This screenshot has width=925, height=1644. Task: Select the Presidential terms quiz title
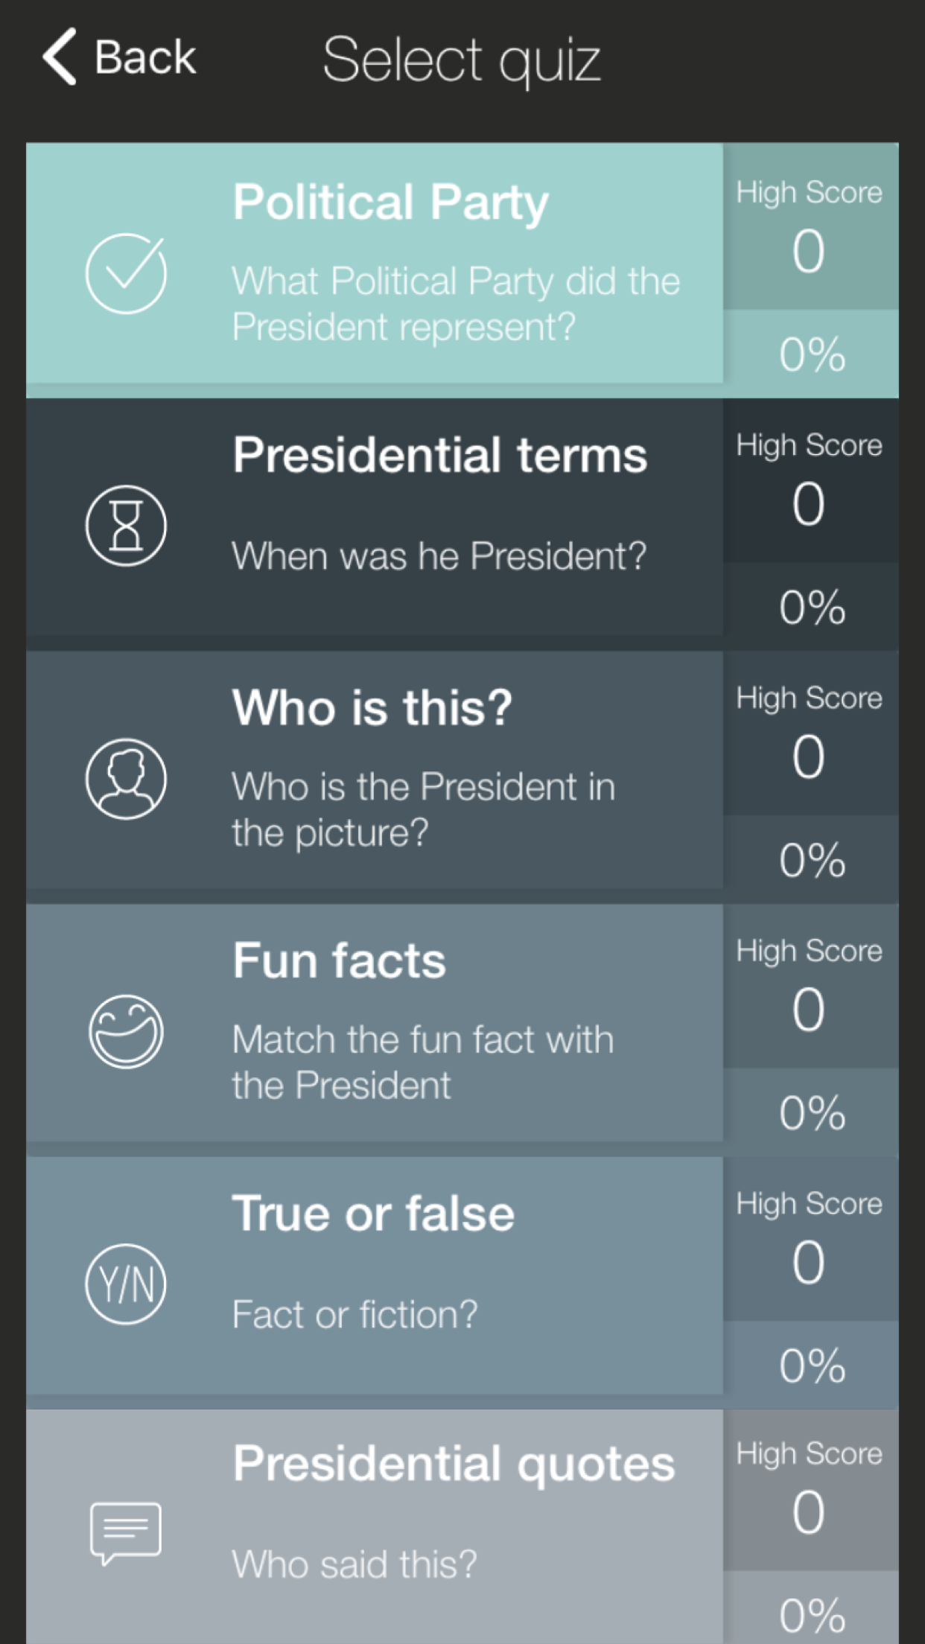tap(439, 455)
